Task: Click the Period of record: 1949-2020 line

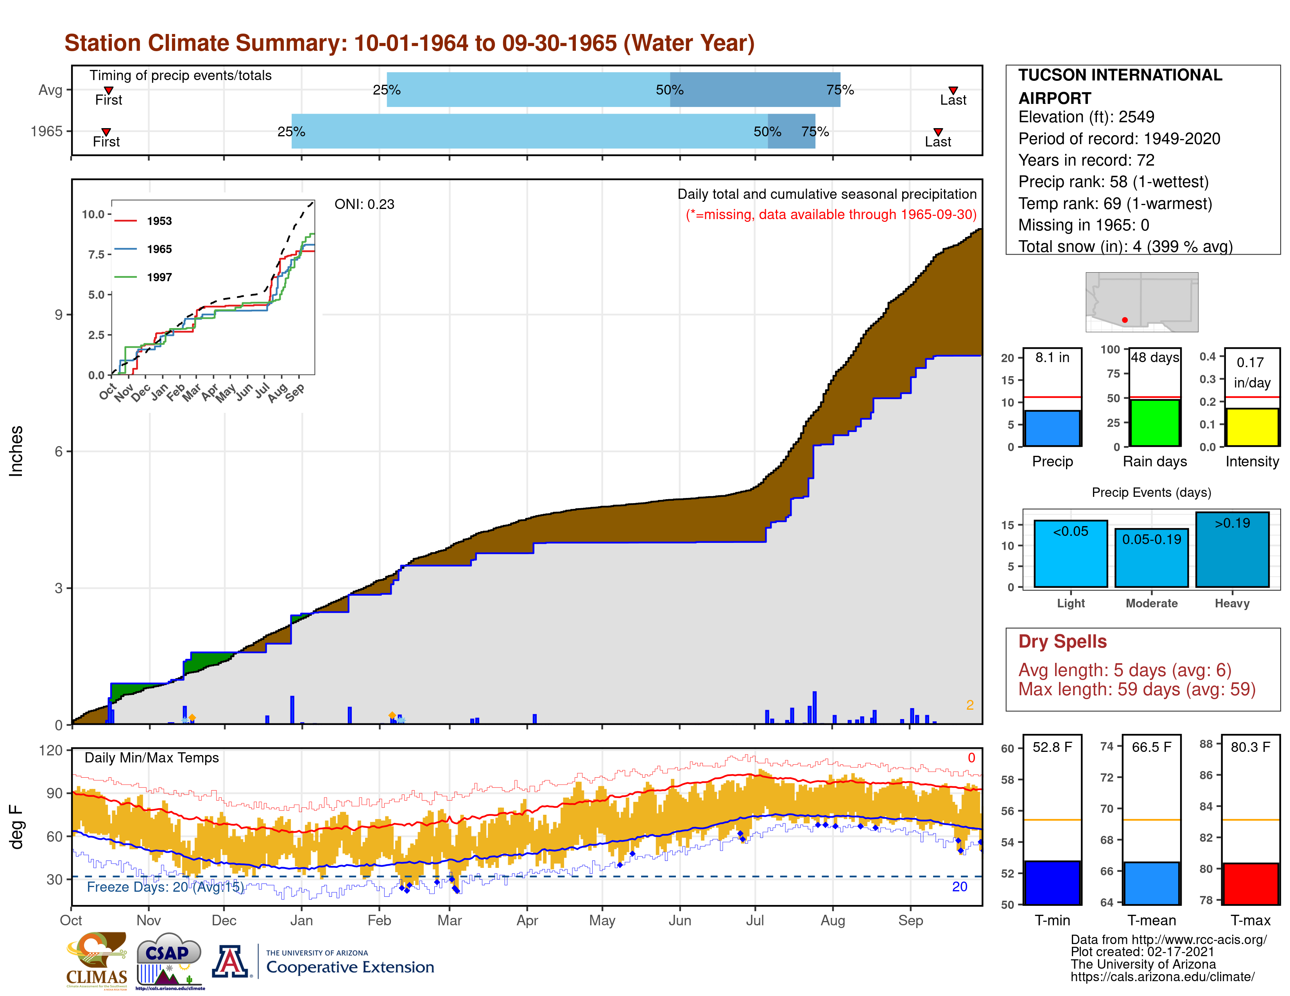Action: click(1119, 139)
